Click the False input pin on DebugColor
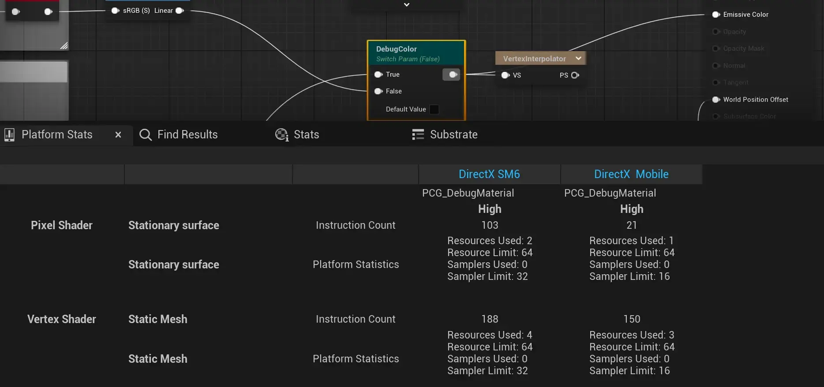 (x=378, y=91)
